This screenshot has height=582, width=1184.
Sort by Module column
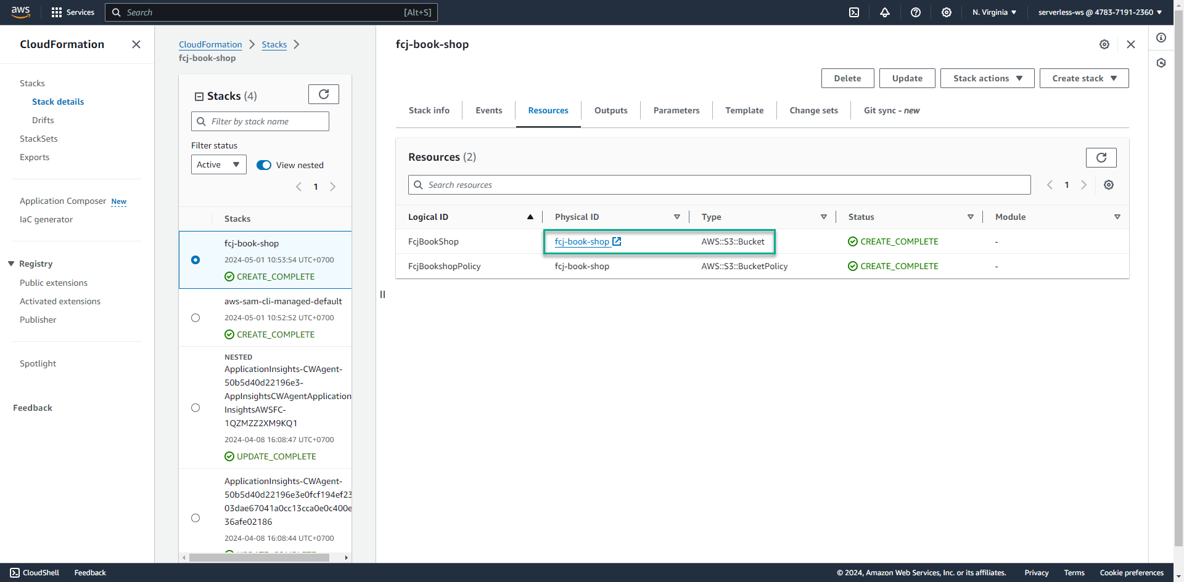1117,217
